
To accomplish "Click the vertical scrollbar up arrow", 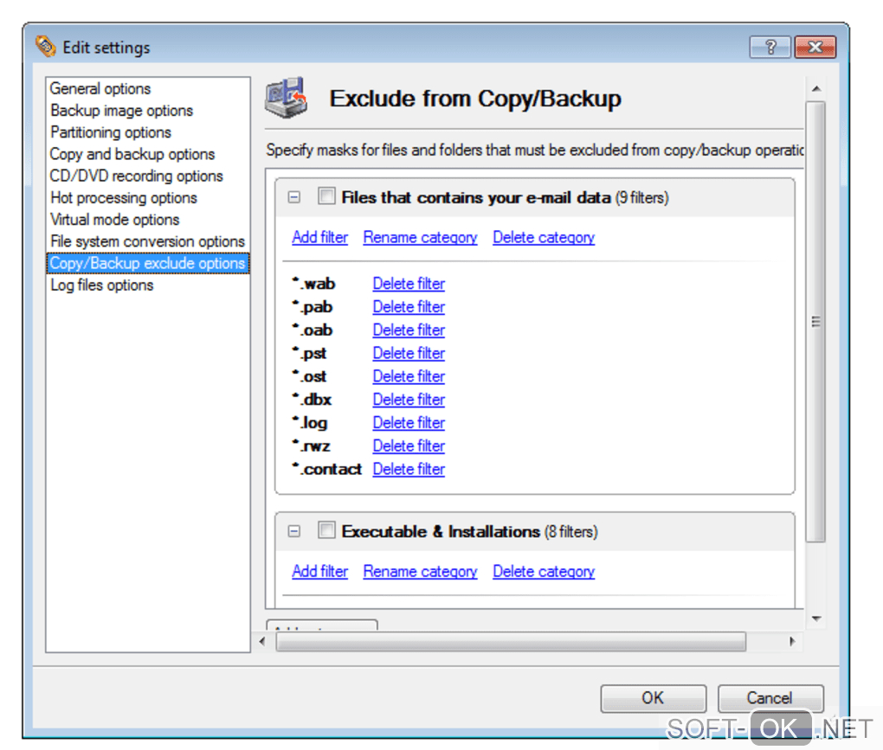I will point(816,89).
